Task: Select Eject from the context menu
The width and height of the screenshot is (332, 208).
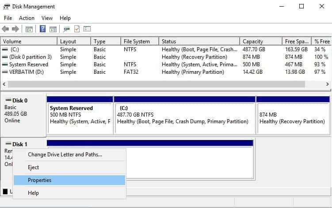Action: 69,167
